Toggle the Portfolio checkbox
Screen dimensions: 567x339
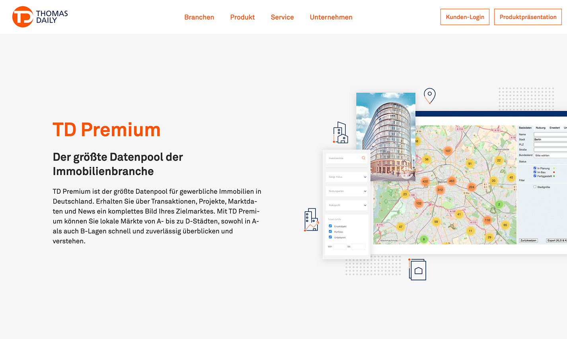330,231
